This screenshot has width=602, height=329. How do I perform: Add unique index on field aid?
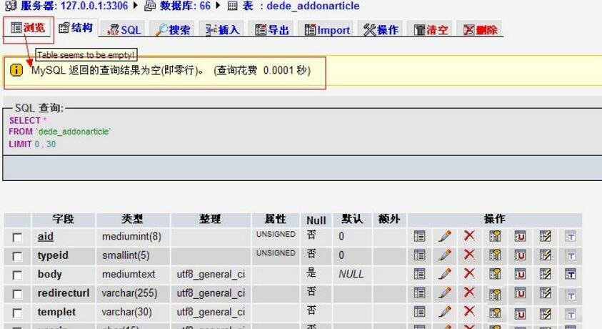tap(520, 236)
